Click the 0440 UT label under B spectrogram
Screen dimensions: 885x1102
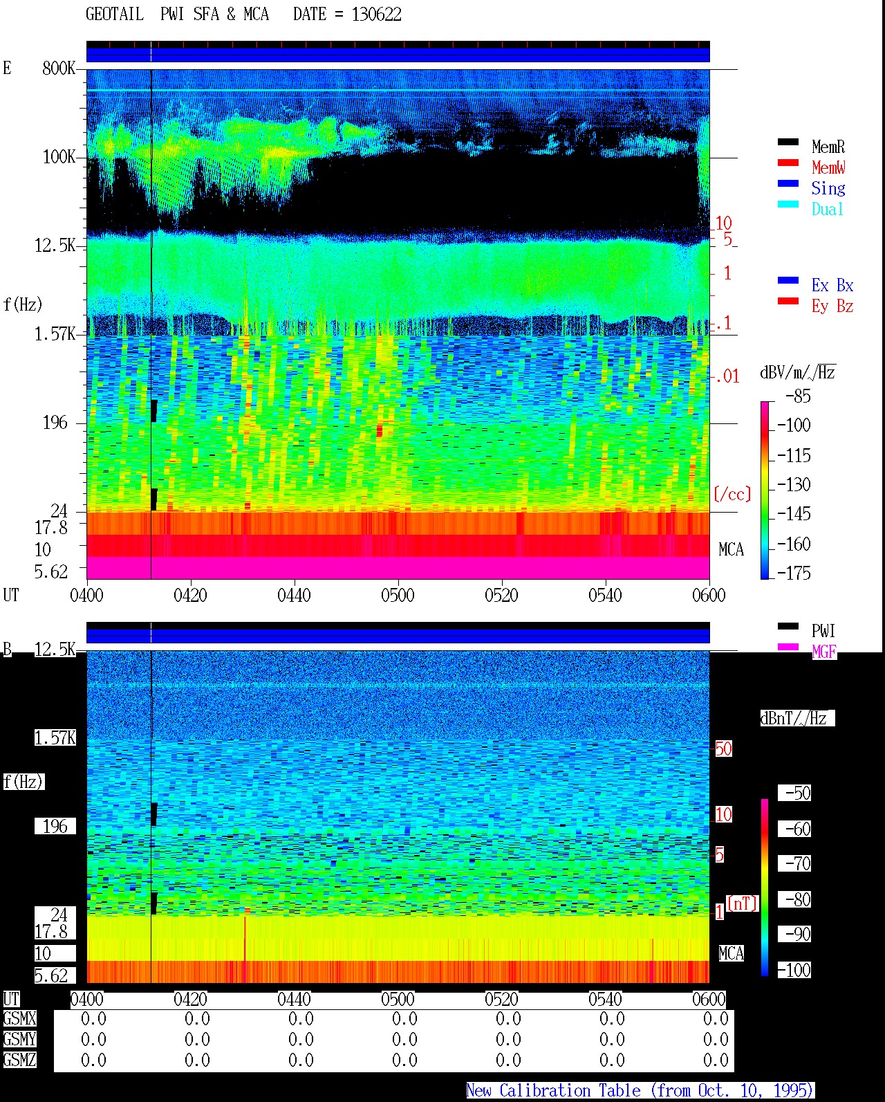tap(294, 1000)
